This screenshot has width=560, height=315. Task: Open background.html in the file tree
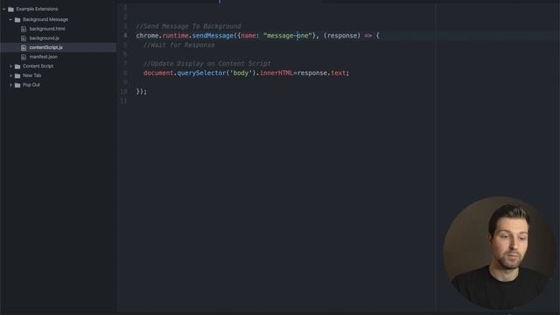[47, 29]
